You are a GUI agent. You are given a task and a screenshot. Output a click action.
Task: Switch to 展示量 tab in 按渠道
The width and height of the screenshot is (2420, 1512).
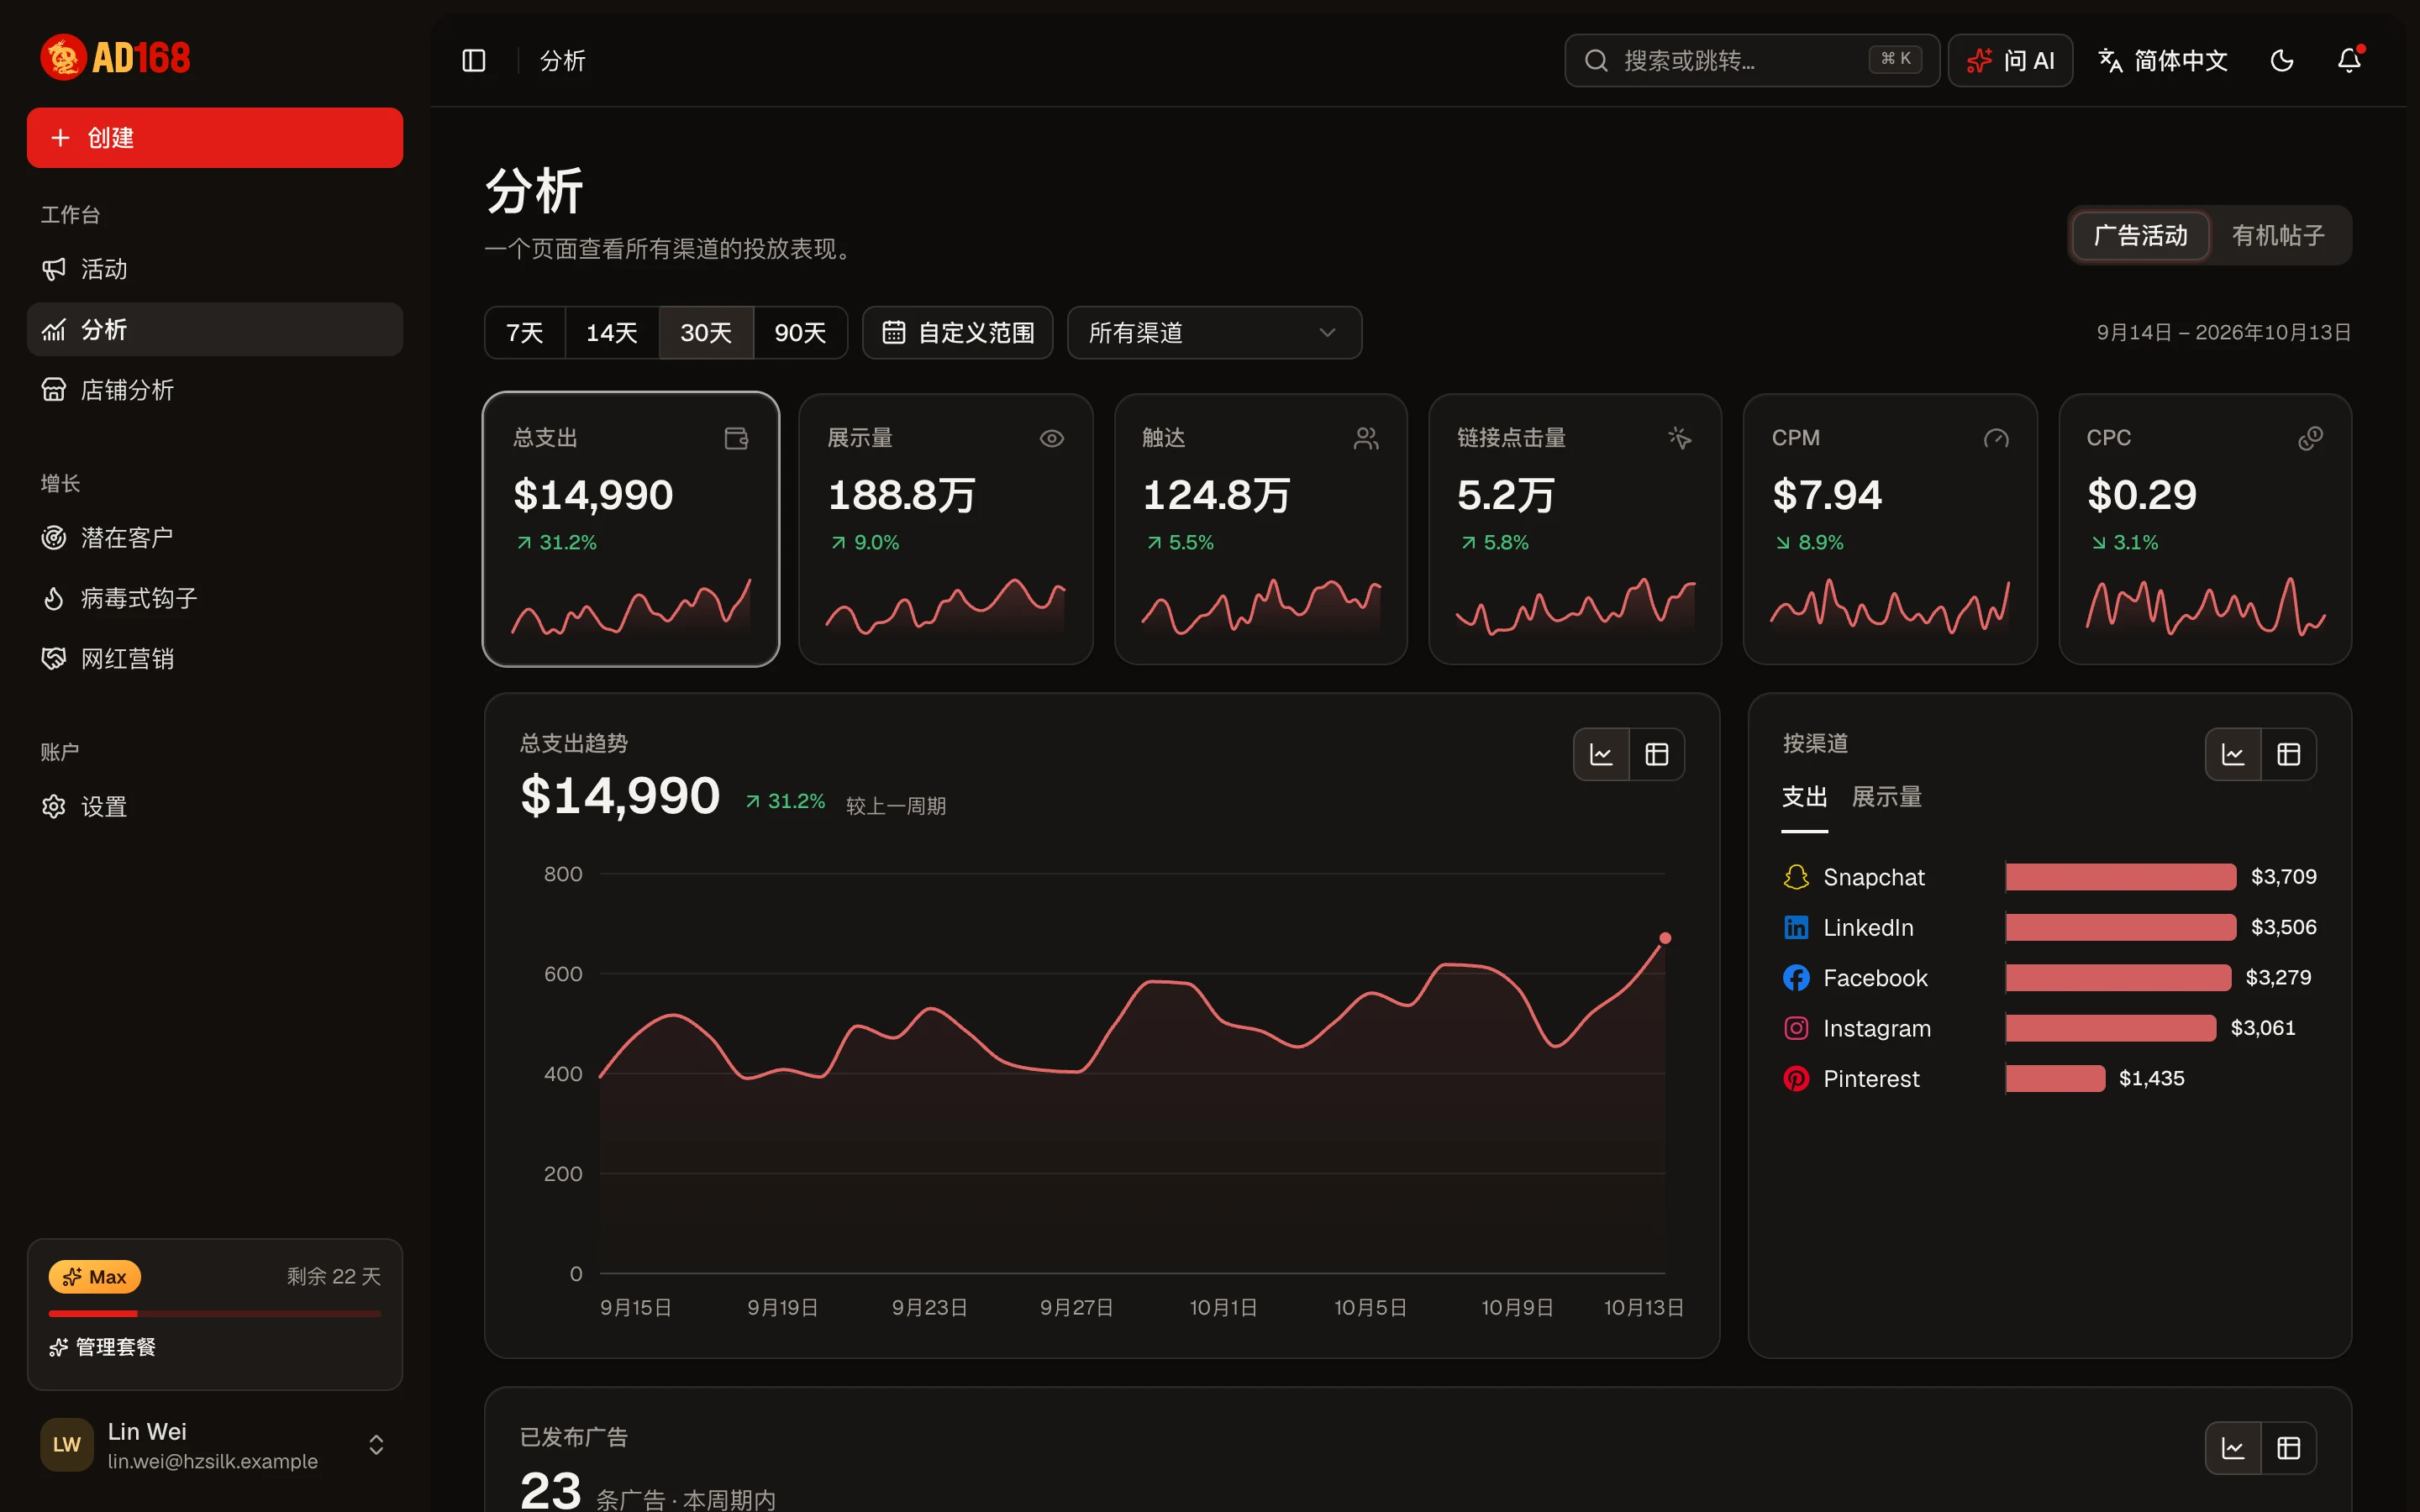click(1886, 798)
